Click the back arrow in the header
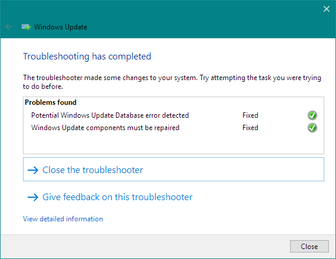This screenshot has height=259, width=336. 9,27
